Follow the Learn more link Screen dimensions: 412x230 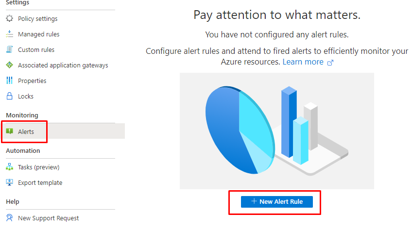click(x=303, y=62)
